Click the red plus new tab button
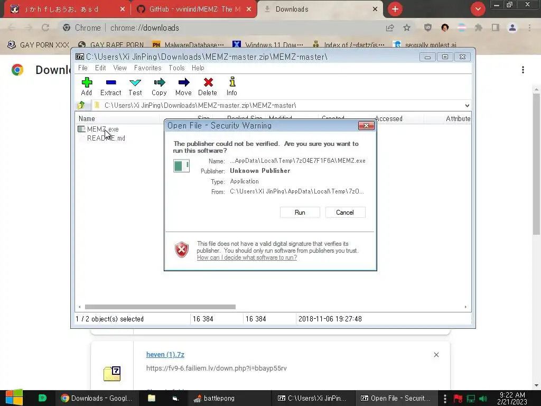Viewport: 541px width, 406px height. point(395,9)
